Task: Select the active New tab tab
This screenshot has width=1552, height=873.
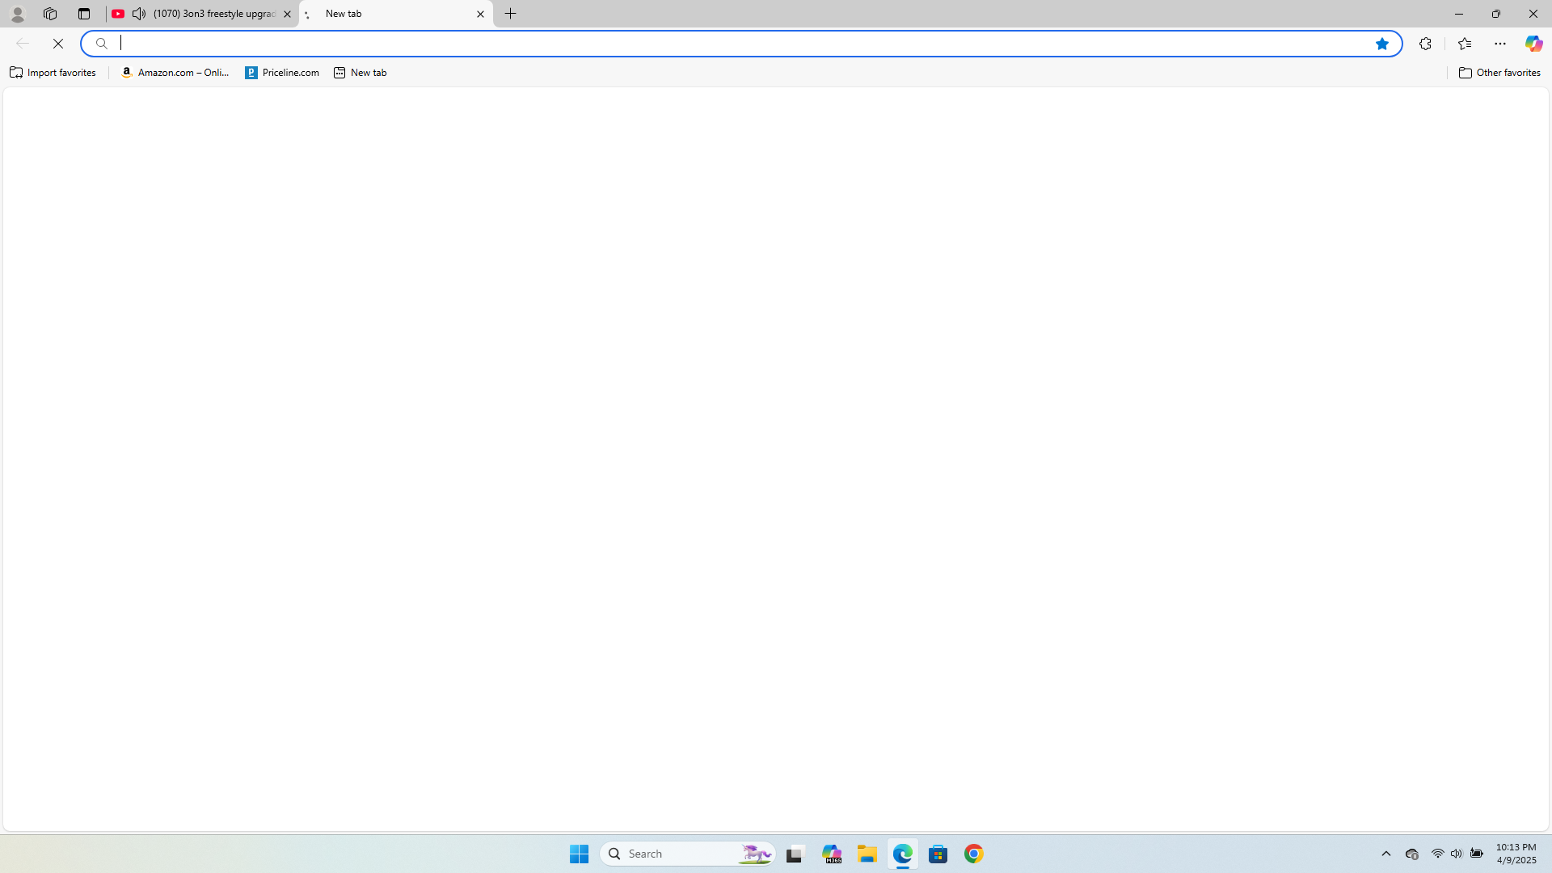Action: [396, 14]
